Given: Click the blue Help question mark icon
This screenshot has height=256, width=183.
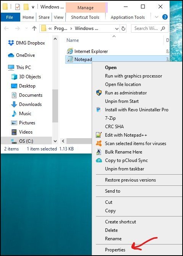Looking at the screenshot, I should [x=165, y=17].
